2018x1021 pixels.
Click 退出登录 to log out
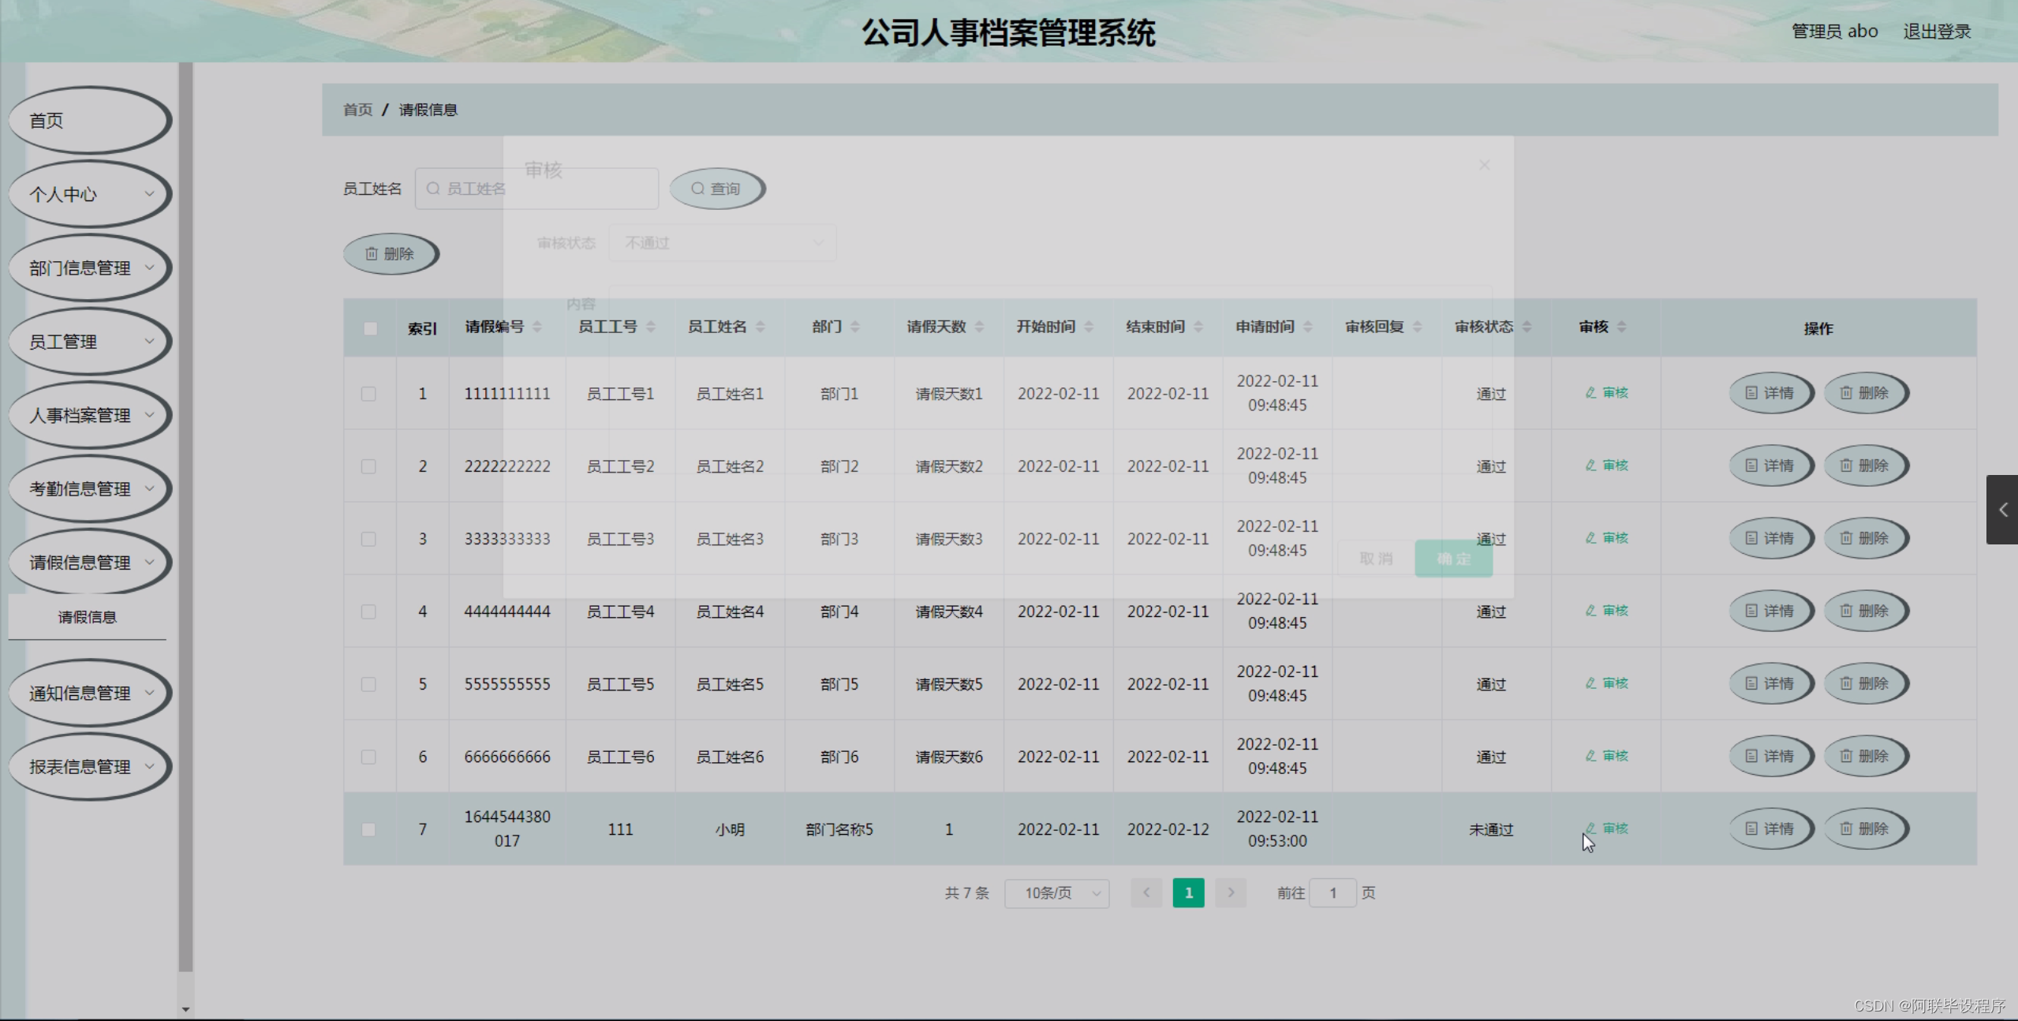(1936, 31)
